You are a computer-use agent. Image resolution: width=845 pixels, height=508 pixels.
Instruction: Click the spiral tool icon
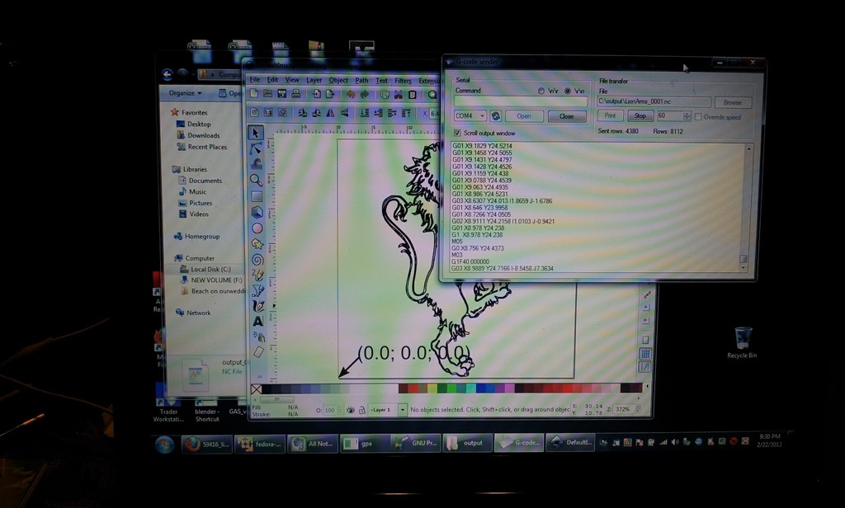click(257, 259)
